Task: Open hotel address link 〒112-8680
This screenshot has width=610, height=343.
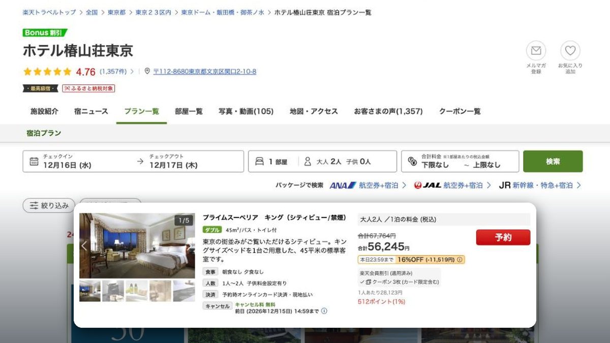Action: point(204,72)
